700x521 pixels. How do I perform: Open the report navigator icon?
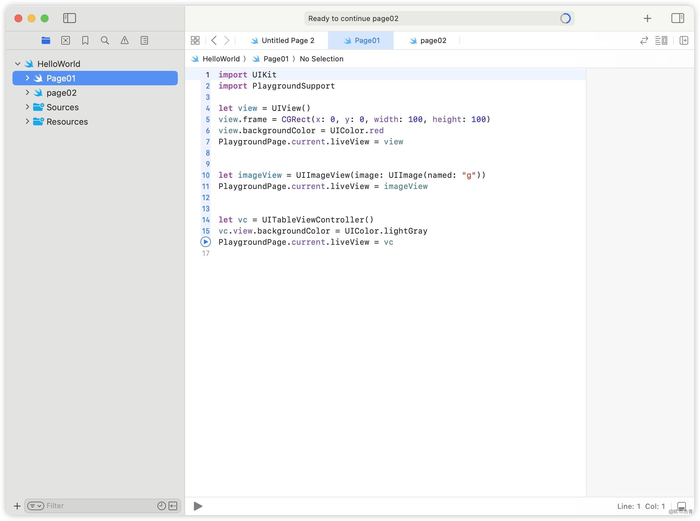pos(144,40)
